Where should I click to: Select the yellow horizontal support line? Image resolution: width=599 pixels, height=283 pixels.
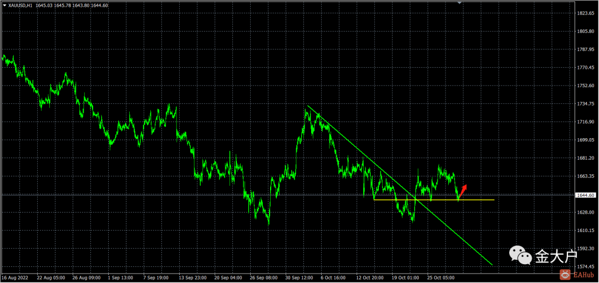[x=434, y=200]
